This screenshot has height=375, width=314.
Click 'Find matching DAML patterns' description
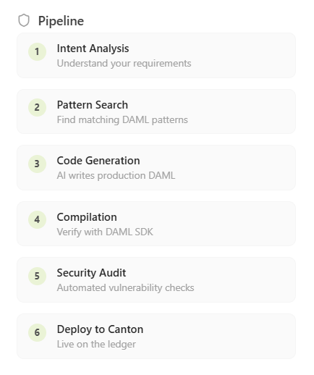click(x=122, y=120)
